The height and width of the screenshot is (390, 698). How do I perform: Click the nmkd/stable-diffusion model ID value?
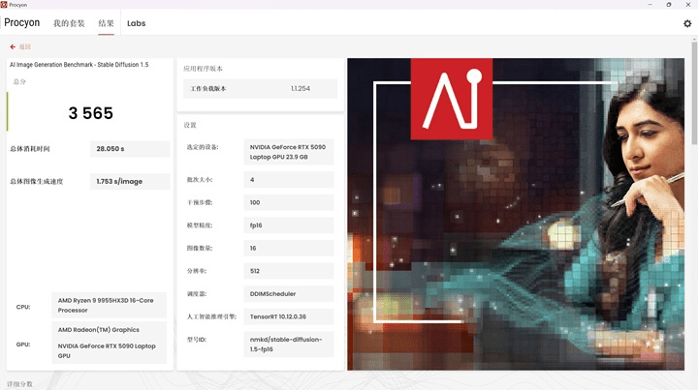tap(289, 345)
